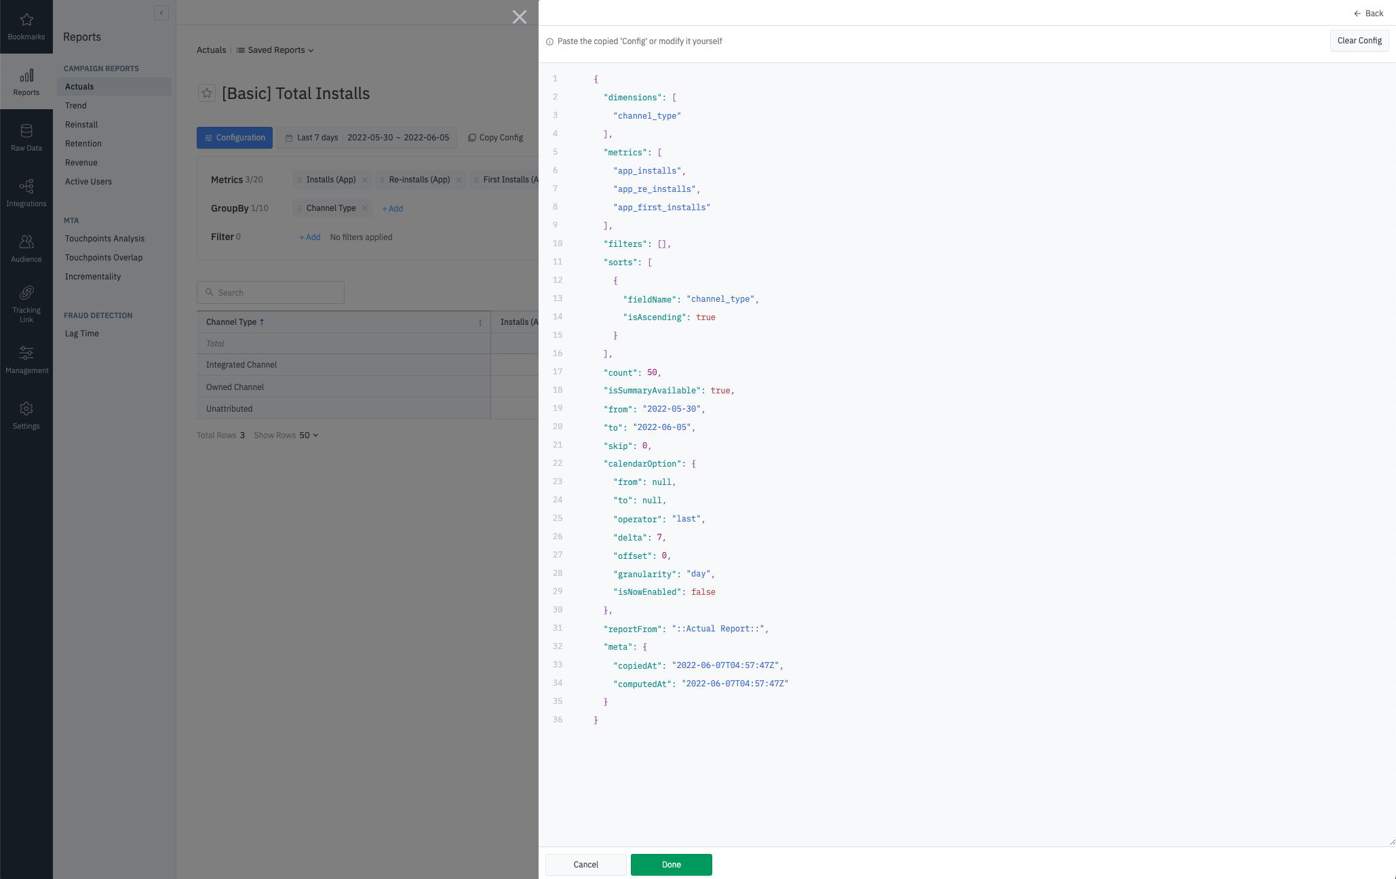1396x879 pixels.
Task: Open the Show Rows 50 dropdown
Action: (309, 435)
